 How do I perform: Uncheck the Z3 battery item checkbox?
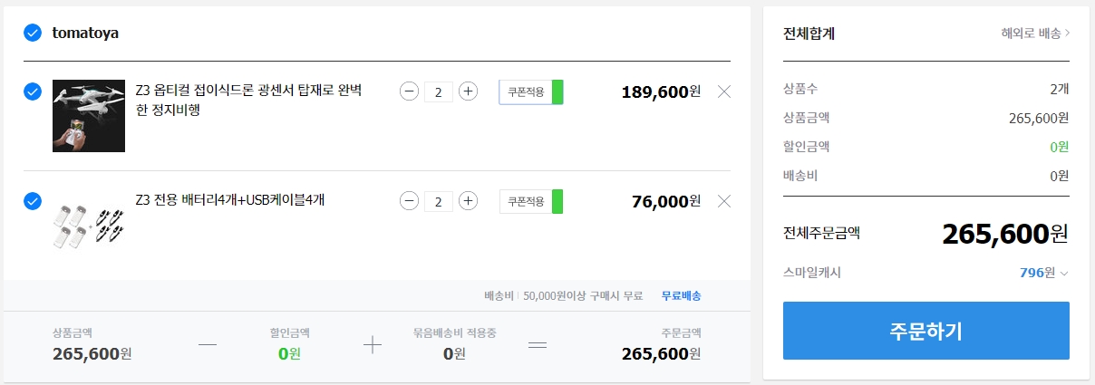[x=33, y=201]
